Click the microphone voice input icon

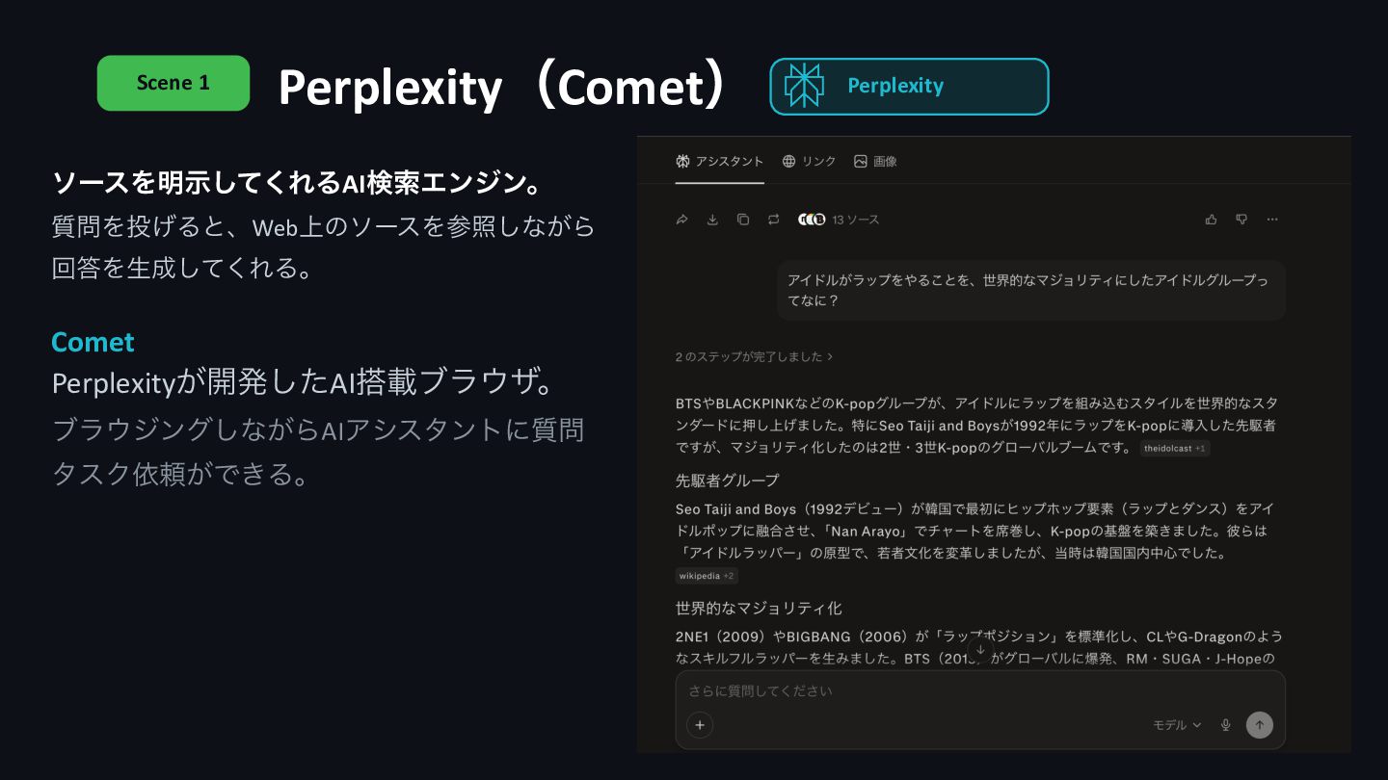click(1226, 725)
